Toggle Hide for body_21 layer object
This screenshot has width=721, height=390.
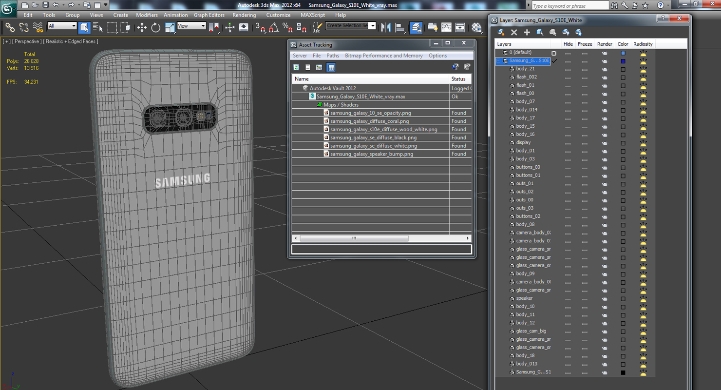tap(568, 69)
